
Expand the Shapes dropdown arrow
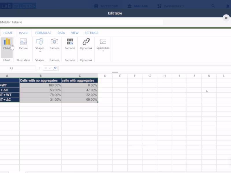coord(40,52)
